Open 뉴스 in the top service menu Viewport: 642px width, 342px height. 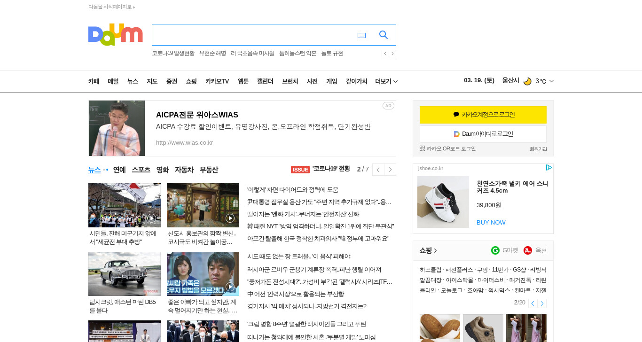(133, 81)
